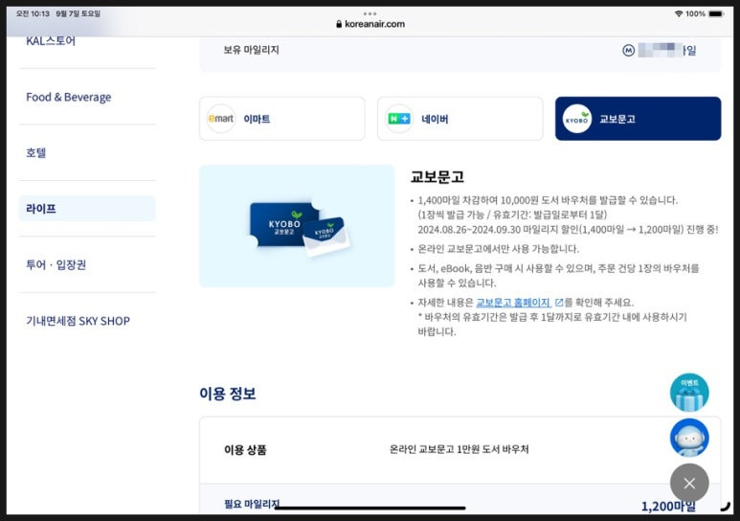740x521 pixels.
Task: Open the chatbot robot floating icon
Action: pyautogui.click(x=689, y=438)
